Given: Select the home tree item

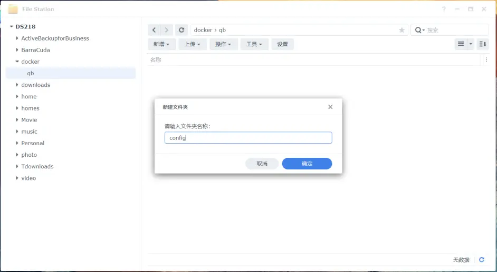Looking at the screenshot, I should pos(29,96).
